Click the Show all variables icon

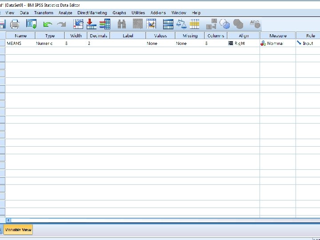[238, 24]
